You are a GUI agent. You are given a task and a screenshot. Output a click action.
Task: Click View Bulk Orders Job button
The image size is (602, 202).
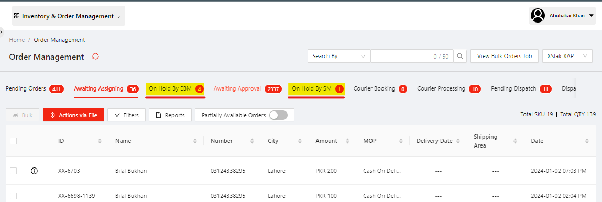[505, 56]
